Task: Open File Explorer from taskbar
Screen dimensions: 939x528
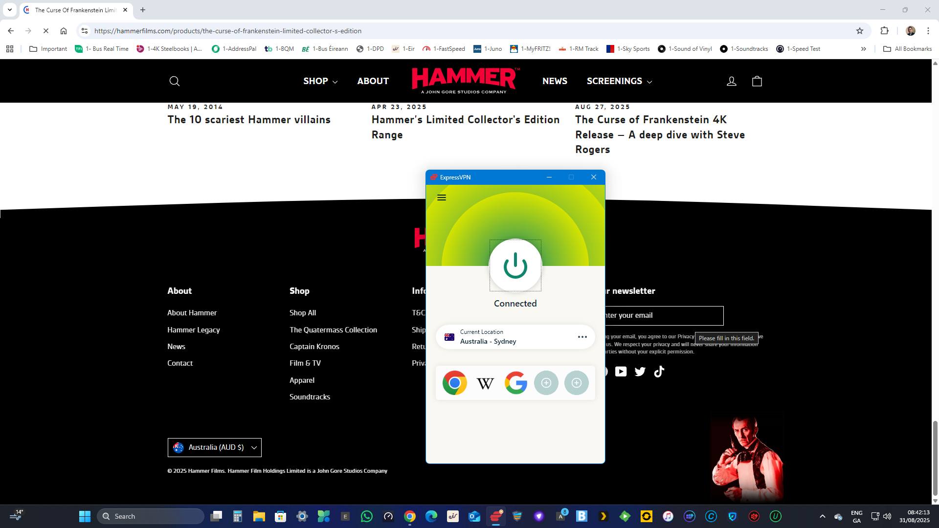Action: (x=259, y=516)
